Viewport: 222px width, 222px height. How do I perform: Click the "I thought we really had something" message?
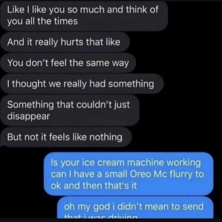[81, 84]
